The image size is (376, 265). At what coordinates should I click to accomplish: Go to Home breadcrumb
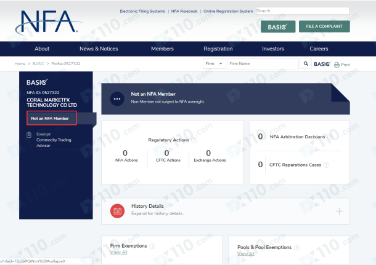point(20,64)
